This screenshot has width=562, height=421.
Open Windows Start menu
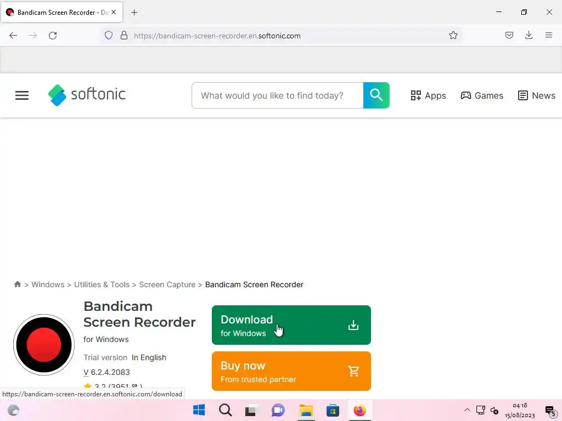(x=199, y=410)
